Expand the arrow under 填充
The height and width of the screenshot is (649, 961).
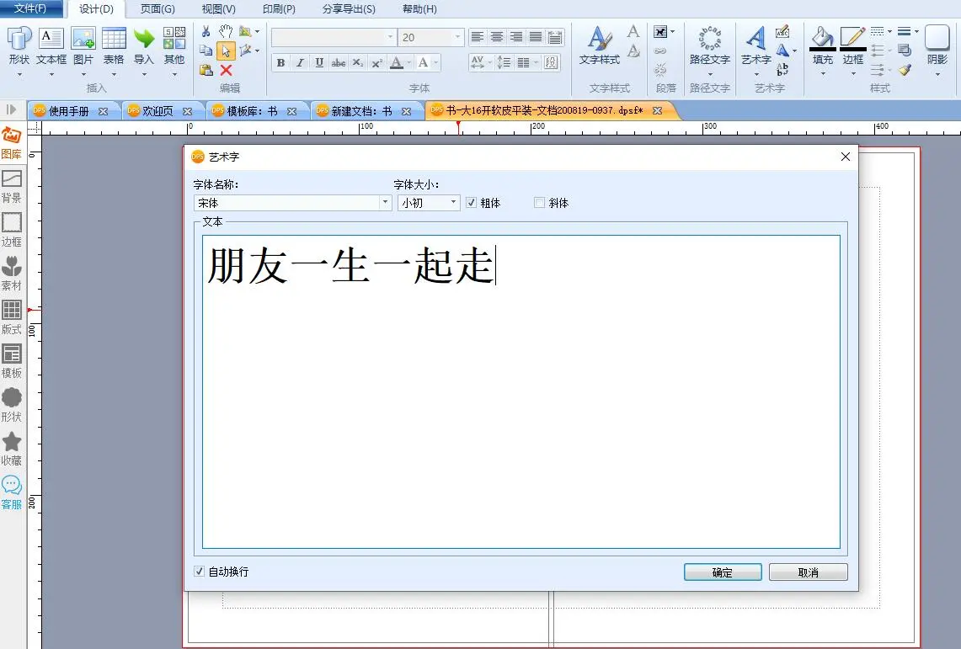pos(823,74)
